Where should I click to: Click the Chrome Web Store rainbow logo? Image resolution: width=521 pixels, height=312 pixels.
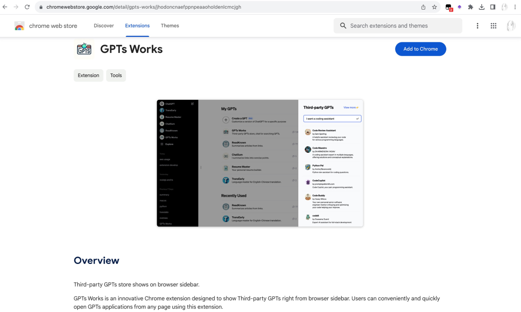click(x=19, y=26)
